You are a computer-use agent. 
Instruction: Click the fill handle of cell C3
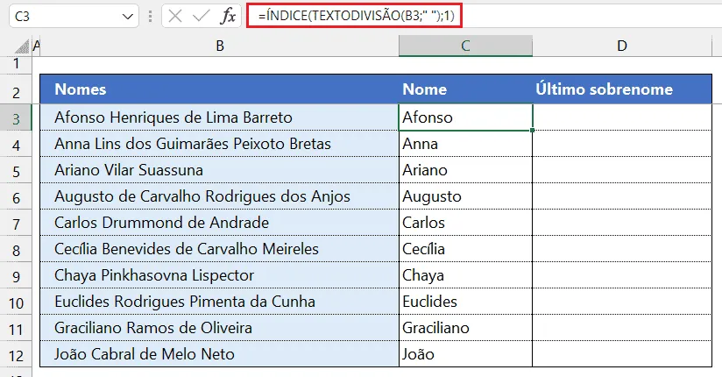click(x=532, y=131)
